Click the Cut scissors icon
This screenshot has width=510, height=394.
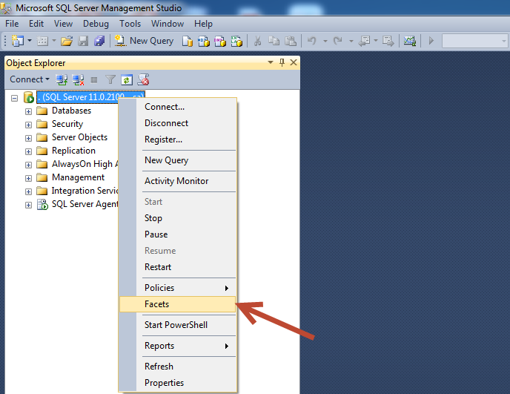[x=257, y=41]
